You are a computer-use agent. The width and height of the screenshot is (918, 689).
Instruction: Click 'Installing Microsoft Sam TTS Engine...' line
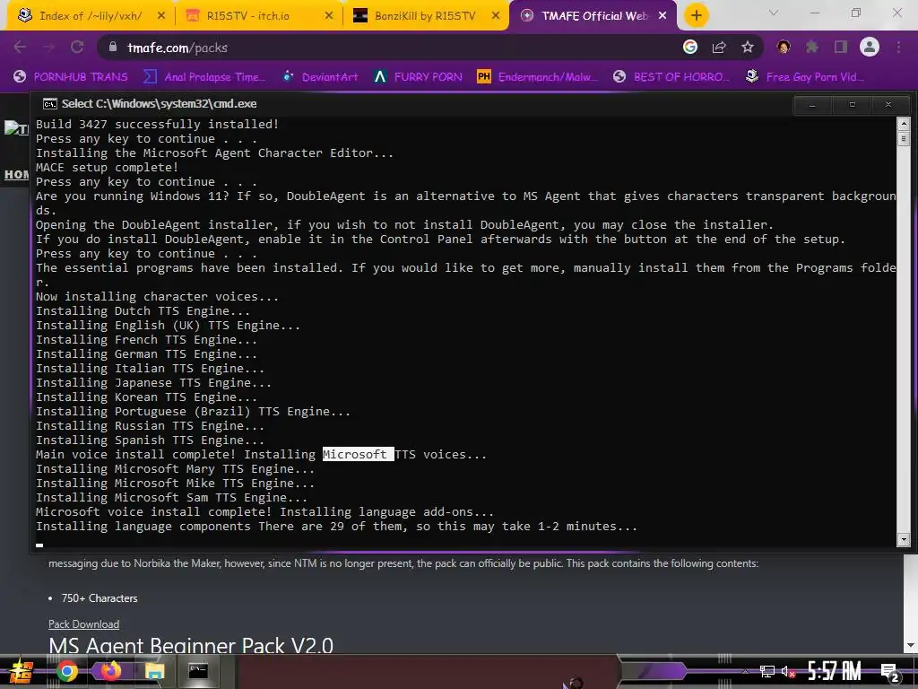pyautogui.click(x=171, y=497)
